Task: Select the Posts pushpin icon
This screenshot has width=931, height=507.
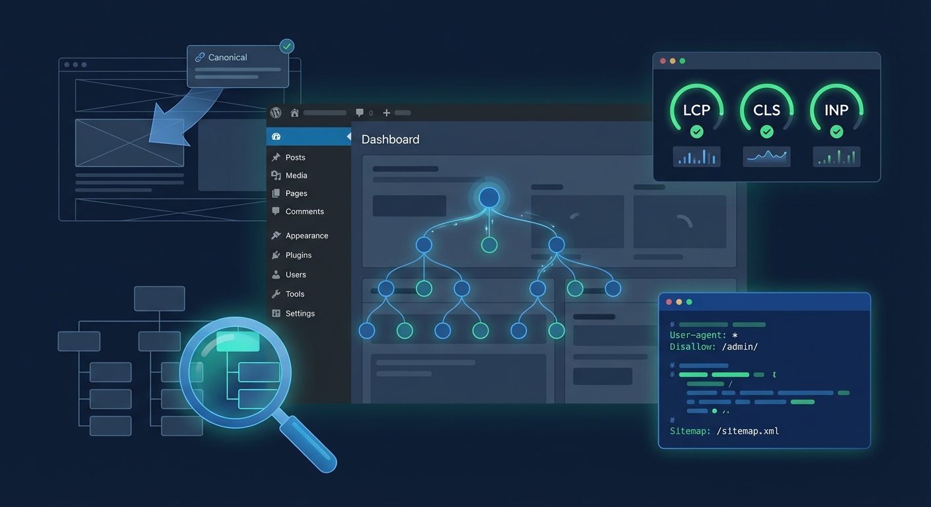Action: (x=276, y=157)
